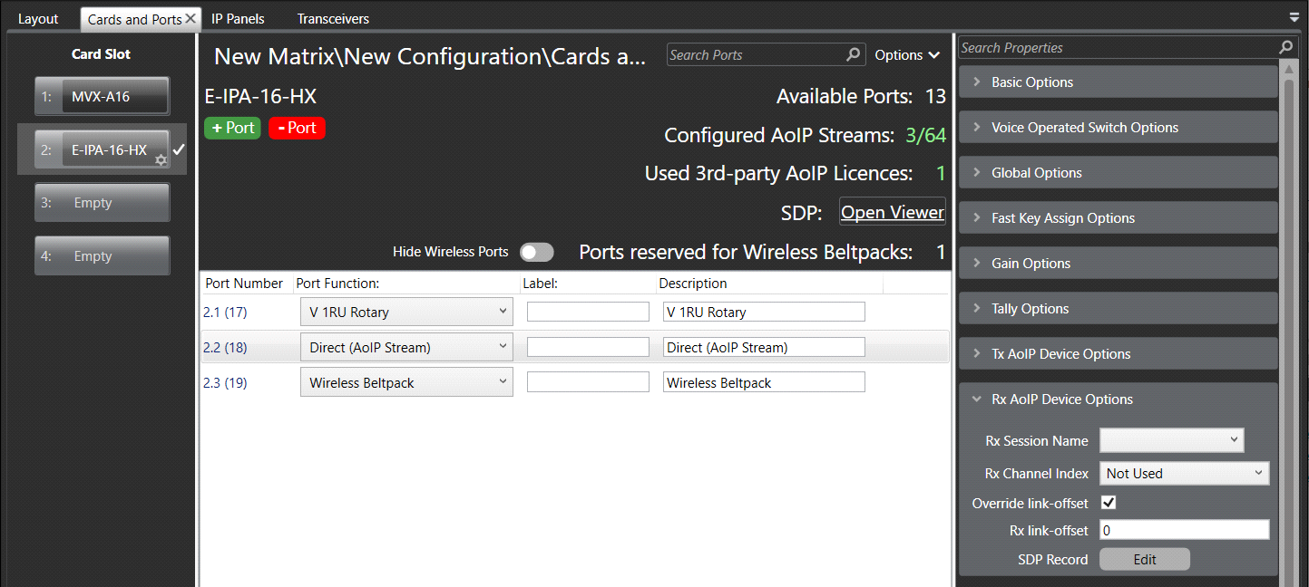The image size is (1309, 587).
Task: Open the SDP Viewer link
Action: (x=892, y=213)
